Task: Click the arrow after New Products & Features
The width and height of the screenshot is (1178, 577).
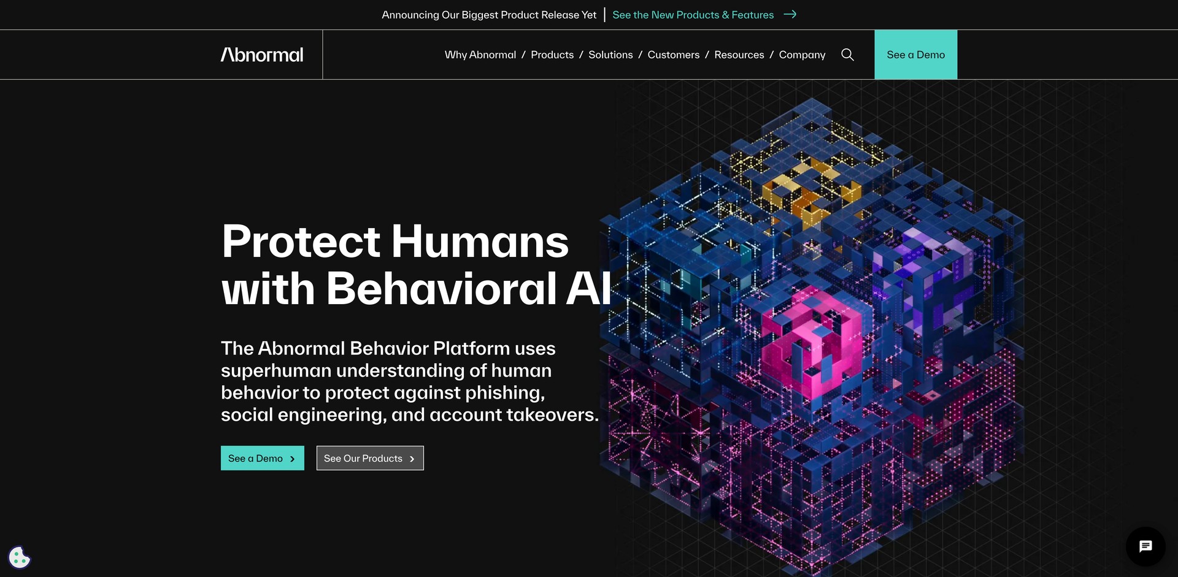Action: point(790,14)
